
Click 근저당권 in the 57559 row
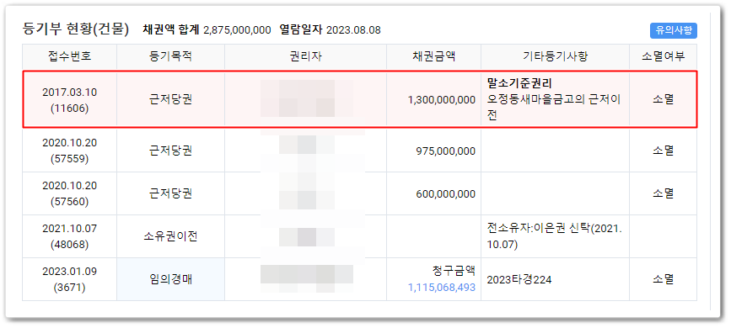[170, 151]
